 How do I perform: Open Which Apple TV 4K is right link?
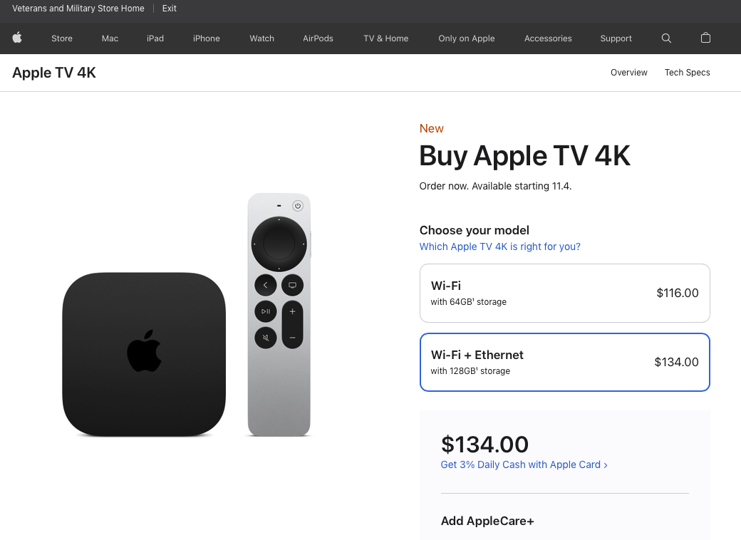(x=500, y=246)
